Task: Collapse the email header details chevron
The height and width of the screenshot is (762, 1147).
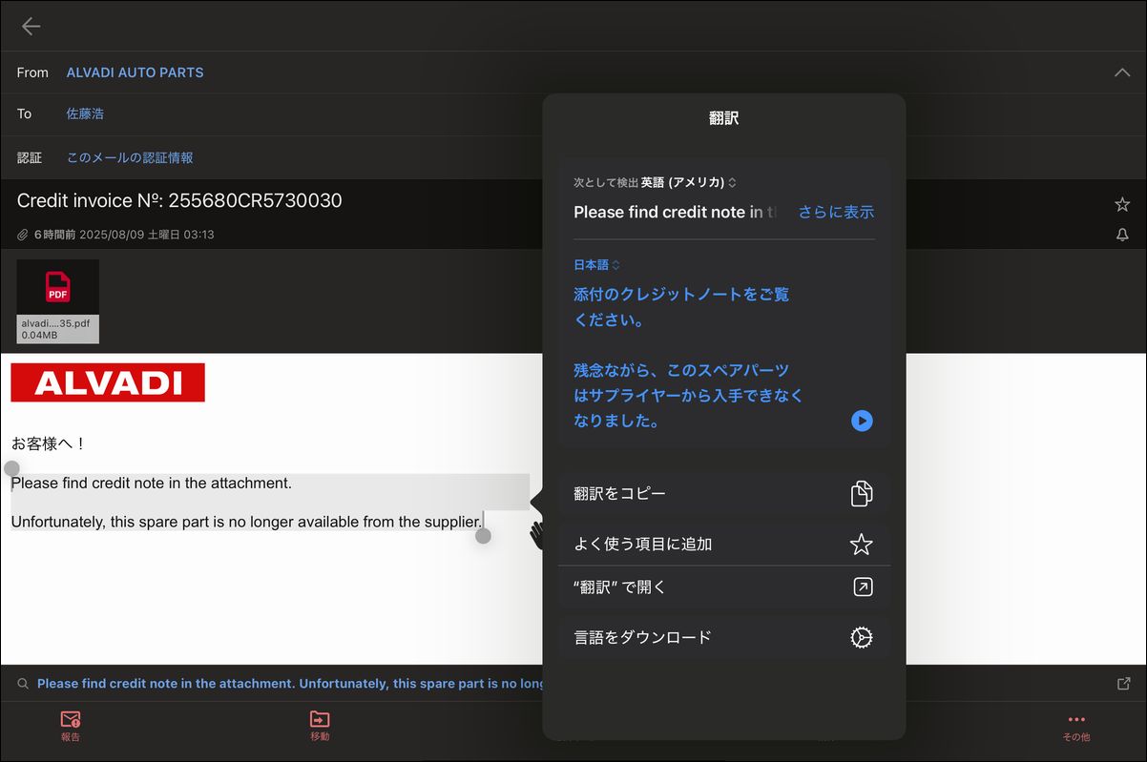Action: point(1122,72)
